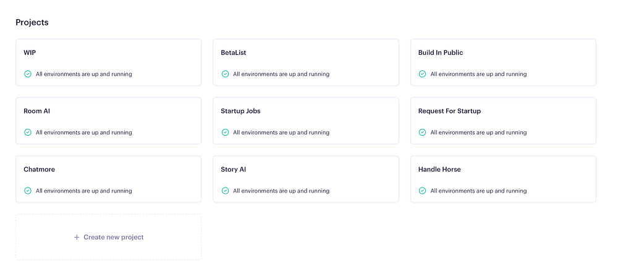Click Room AI green checkmark icon

(x=28, y=132)
